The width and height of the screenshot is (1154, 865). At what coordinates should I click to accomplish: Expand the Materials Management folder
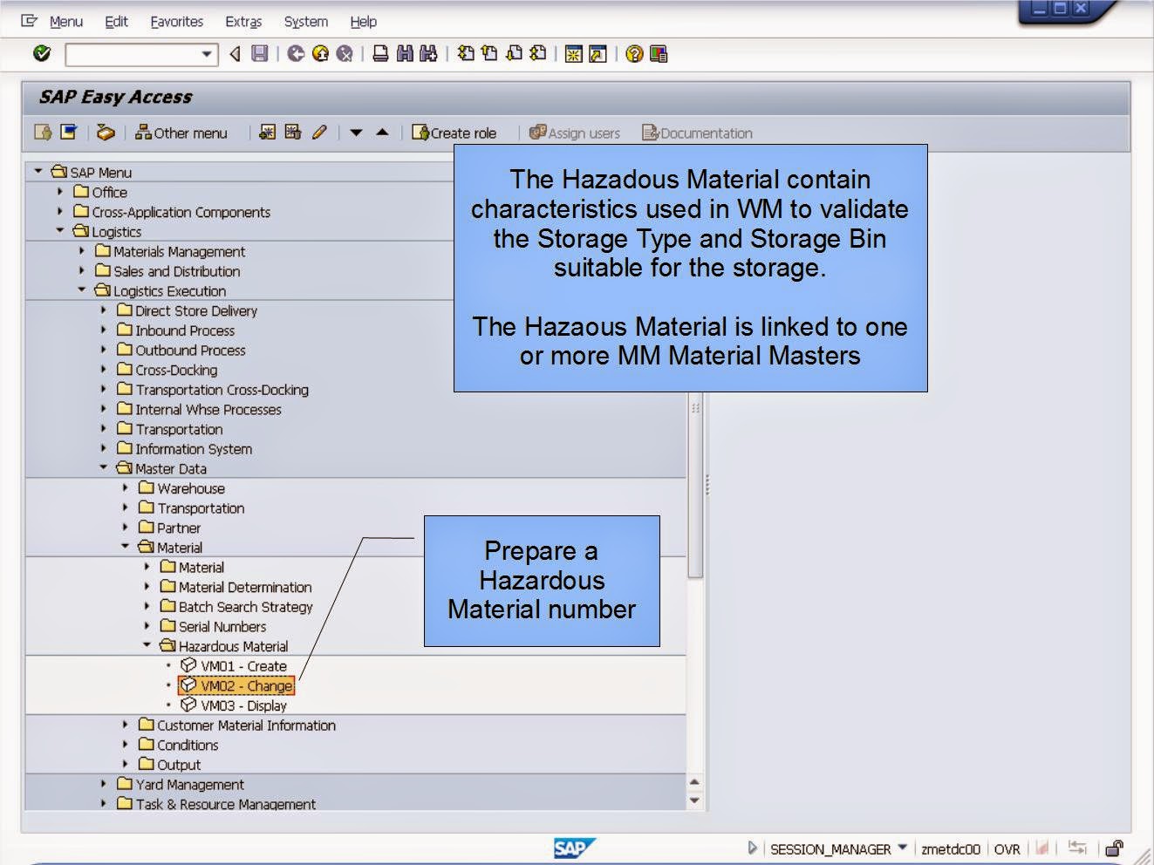(x=82, y=251)
